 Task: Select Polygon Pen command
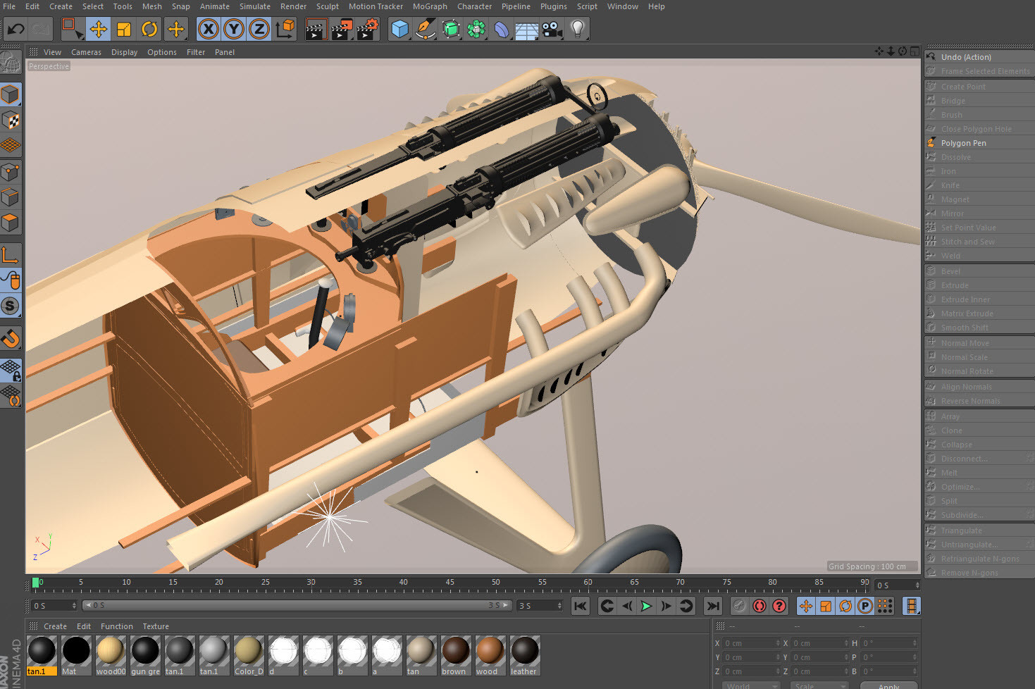979,143
